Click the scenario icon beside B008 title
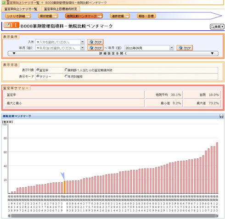This screenshot has width=225, height=219. 11,25
